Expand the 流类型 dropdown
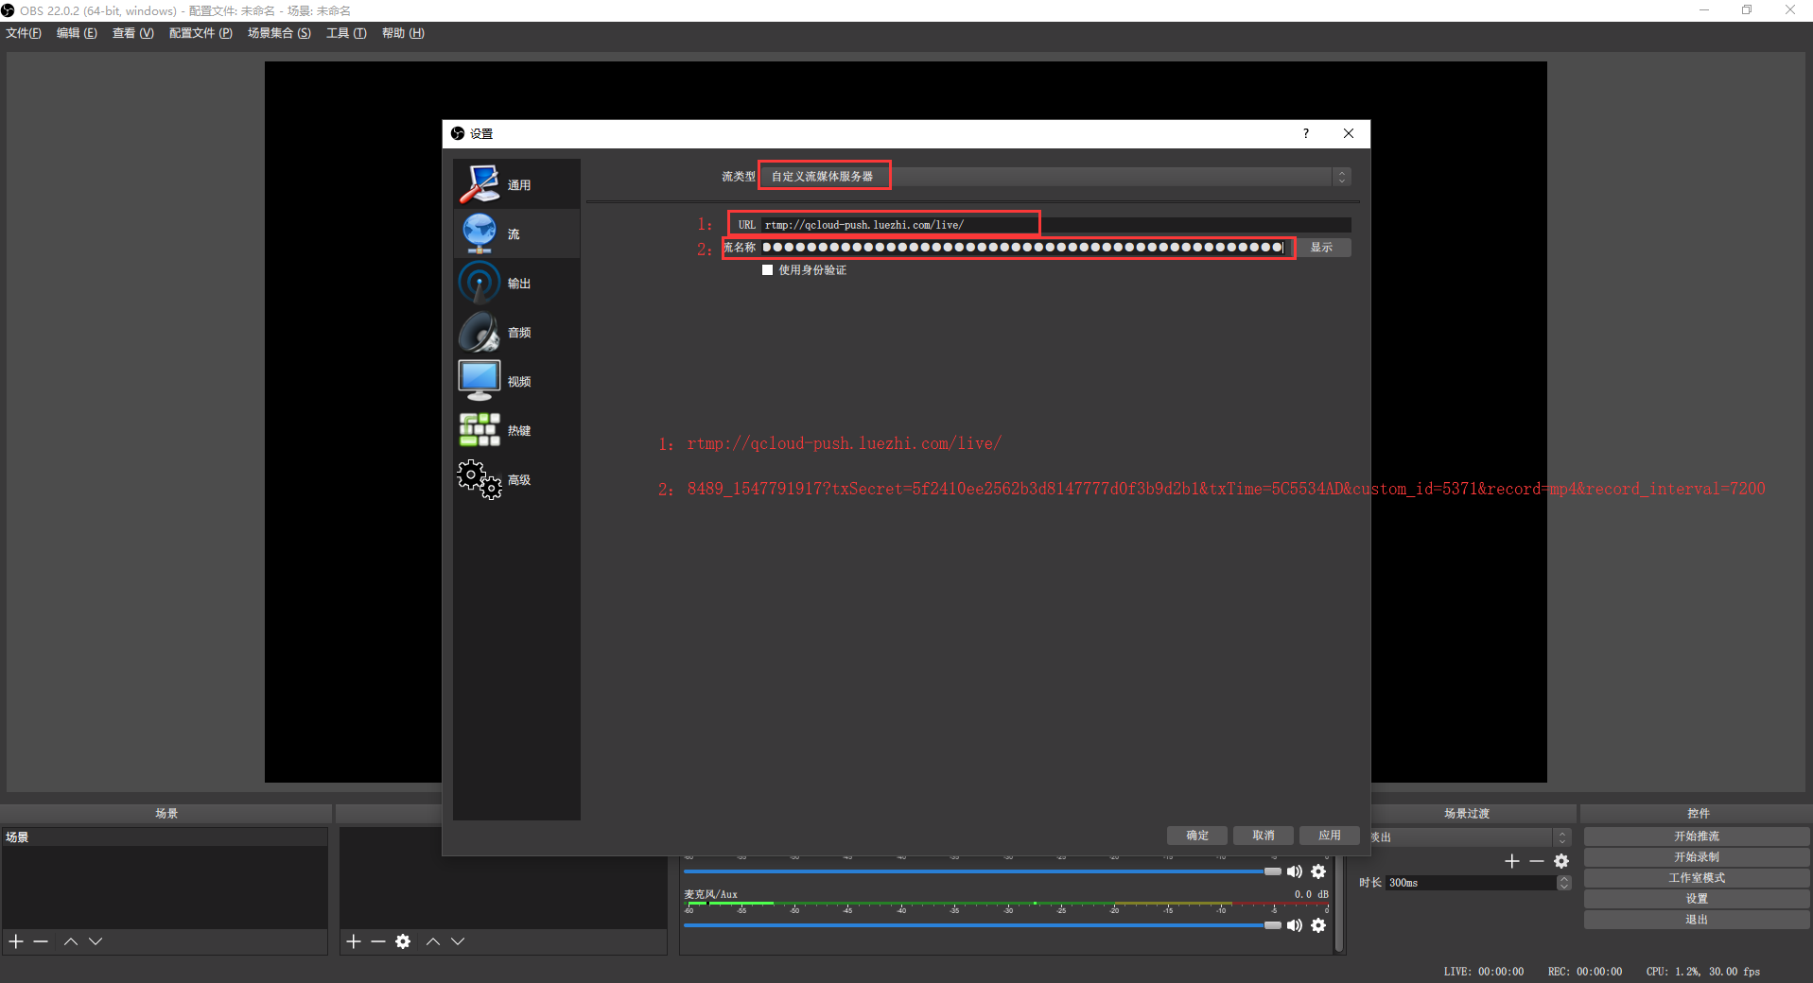Image resolution: width=1813 pixels, height=983 pixels. [x=1055, y=177]
